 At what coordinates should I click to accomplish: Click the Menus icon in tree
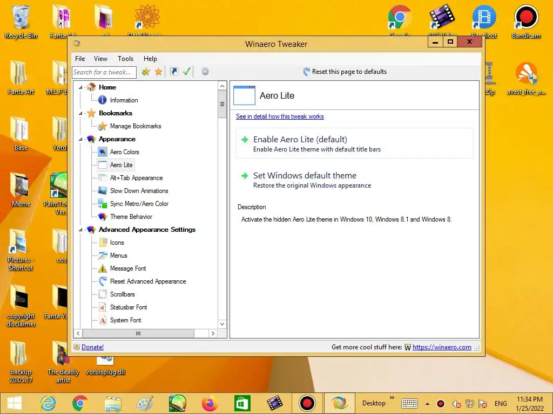102,255
